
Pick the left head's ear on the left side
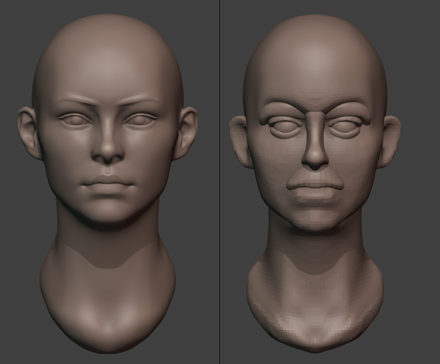pyautogui.click(x=28, y=132)
